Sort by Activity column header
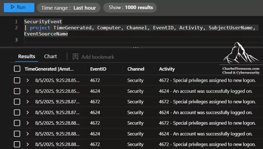Image resolution: width=263 pixels, height=149 pixels. pyautogui.click(x=167, y=69)
